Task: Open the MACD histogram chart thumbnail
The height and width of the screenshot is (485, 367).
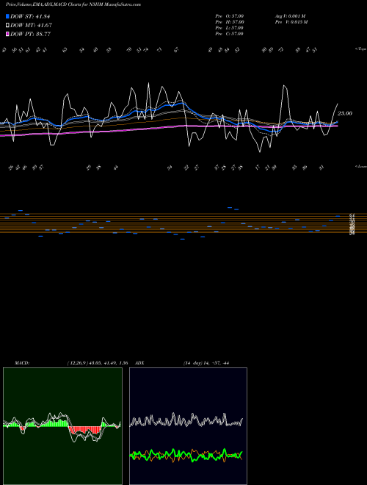Action: [x=62, y=426]
